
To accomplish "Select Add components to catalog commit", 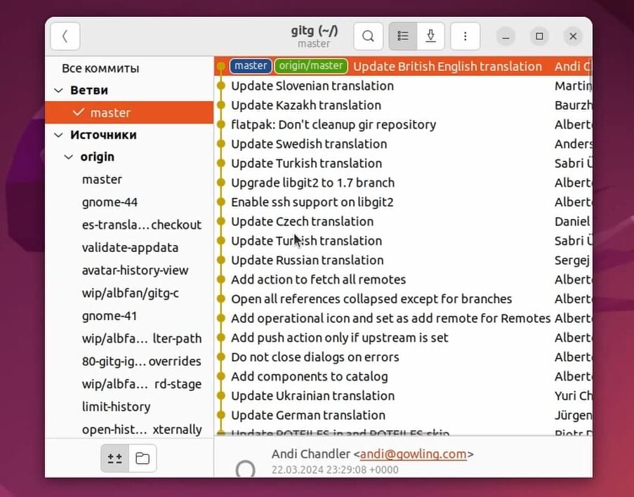I will coord(403,376).
